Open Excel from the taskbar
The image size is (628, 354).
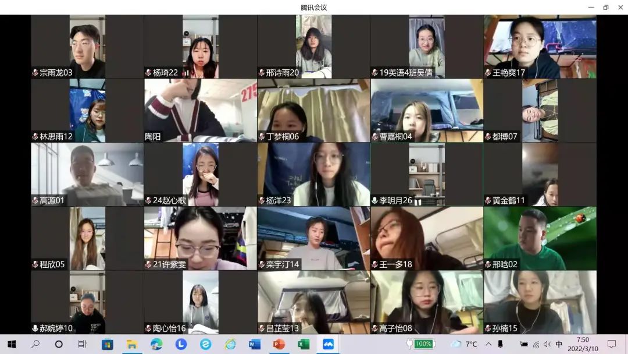click(x=304, y=344)
